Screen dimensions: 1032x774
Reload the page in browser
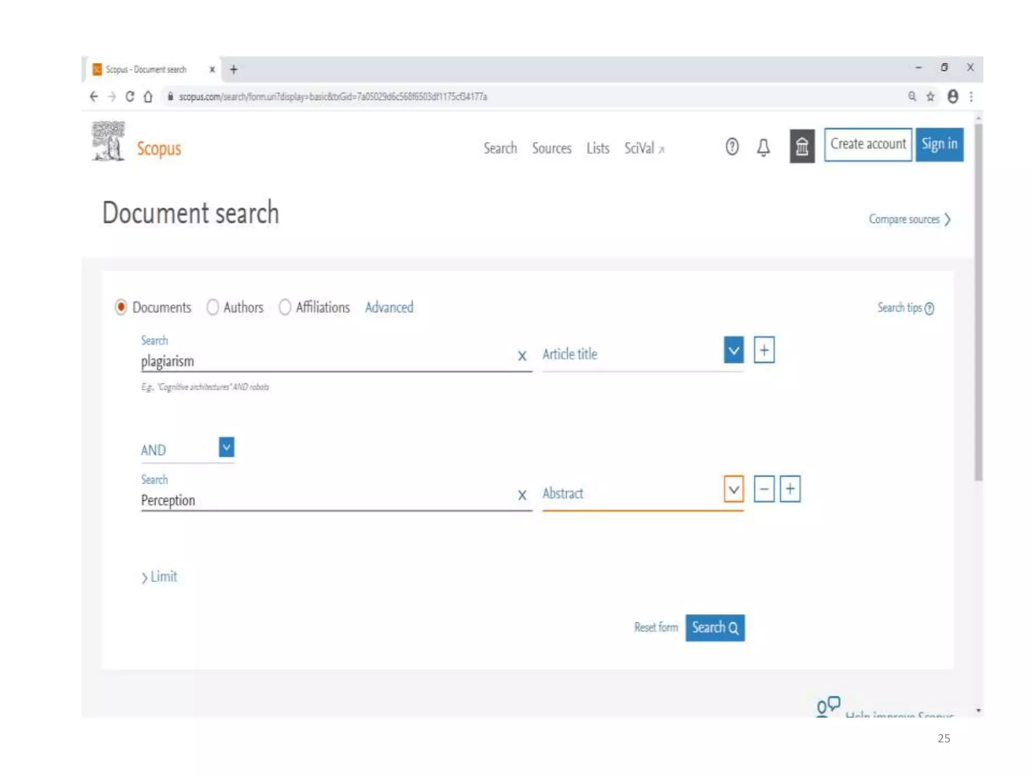click(x=130, y=96)
